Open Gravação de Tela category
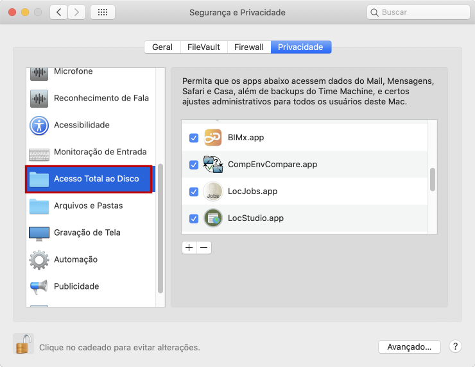This screenshot has height=367, width=475. point(87,232)
